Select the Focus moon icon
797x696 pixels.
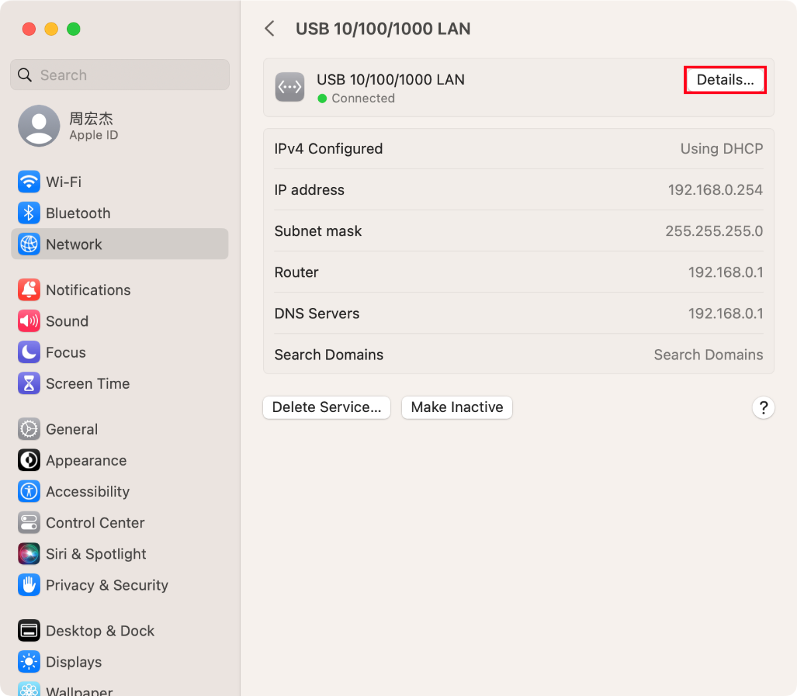pyautogui.click(x=29, y=352)
